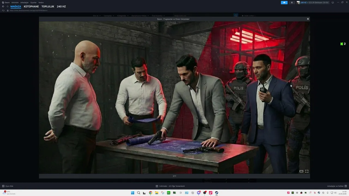
Task: Click the microphone tray icon
Action: click(327, 193)
